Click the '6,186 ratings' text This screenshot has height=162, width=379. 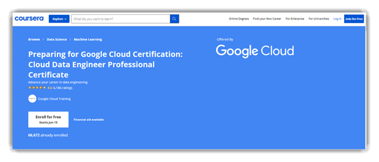point(63,88)
